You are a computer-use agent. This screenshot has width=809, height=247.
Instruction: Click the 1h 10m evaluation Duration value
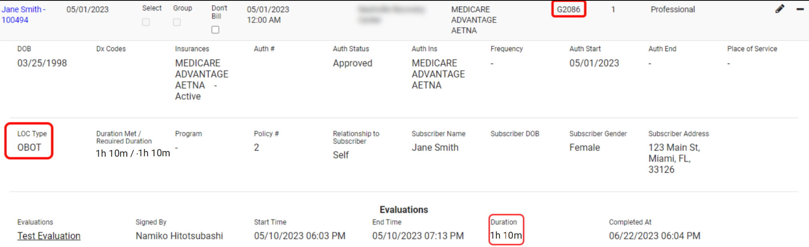pos(506,235)
